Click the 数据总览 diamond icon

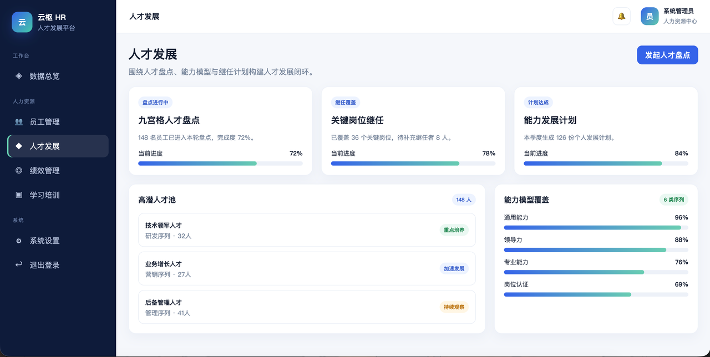coord(19,76)
